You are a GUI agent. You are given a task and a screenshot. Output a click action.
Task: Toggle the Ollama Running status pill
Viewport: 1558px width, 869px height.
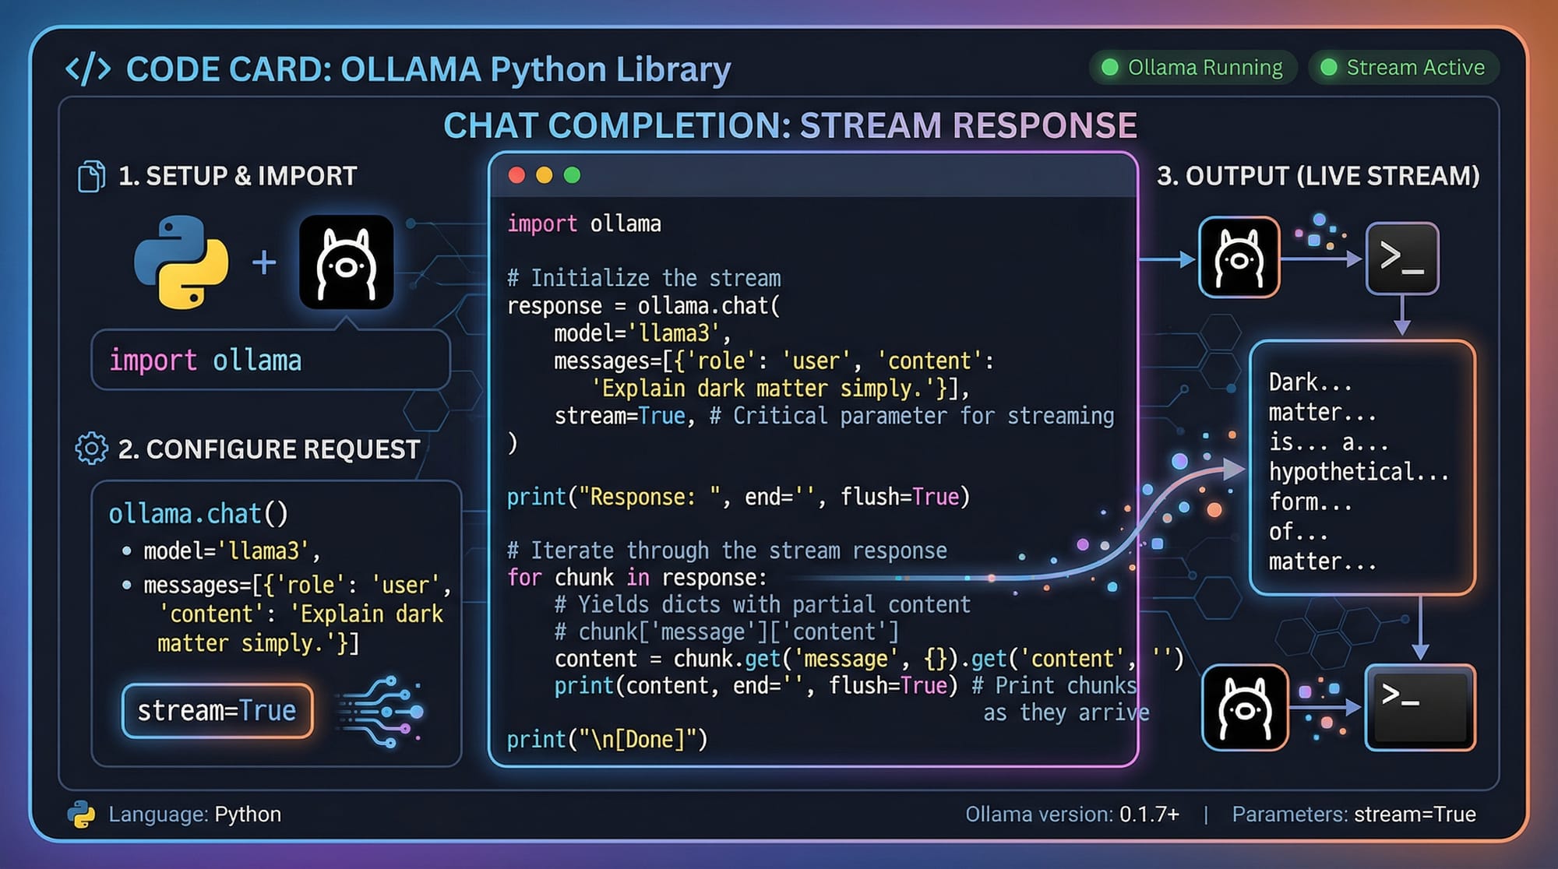1193,68
